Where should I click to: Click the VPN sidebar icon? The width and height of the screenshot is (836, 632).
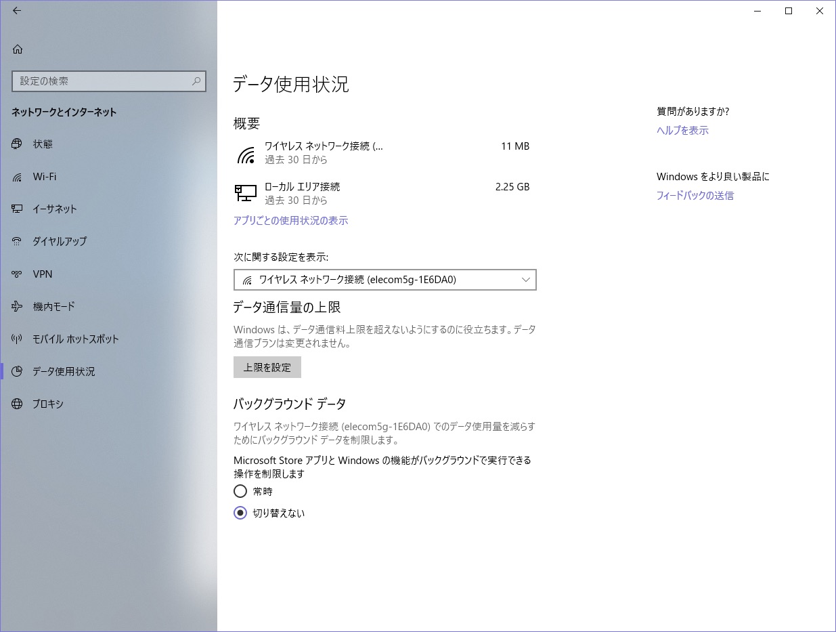18,274
